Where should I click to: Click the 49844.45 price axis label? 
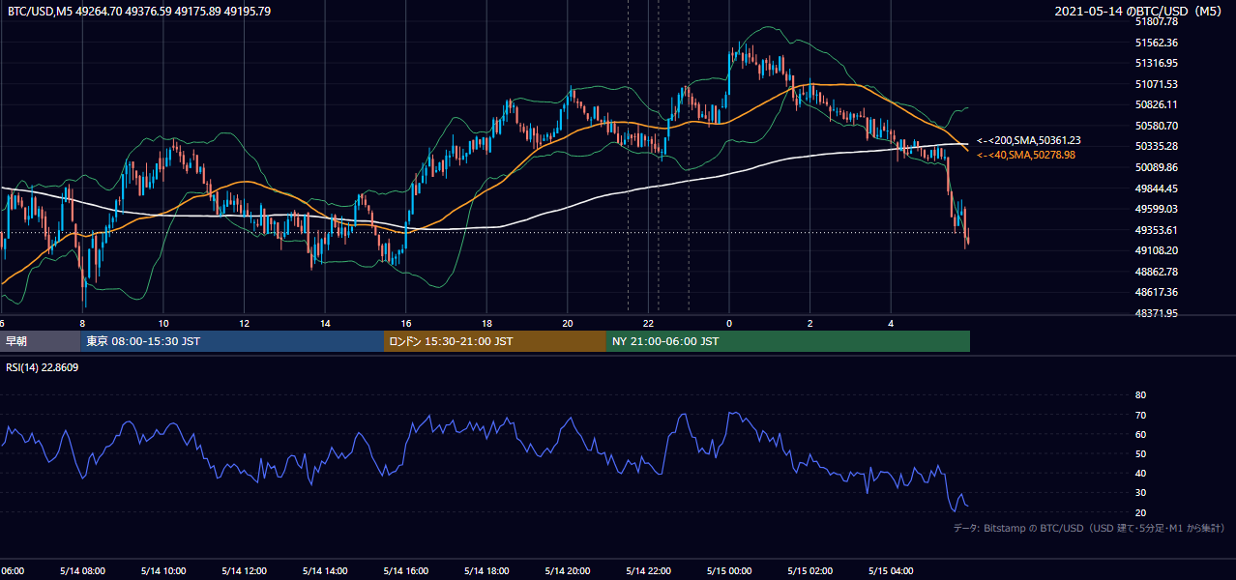(x=1156, y=188)
